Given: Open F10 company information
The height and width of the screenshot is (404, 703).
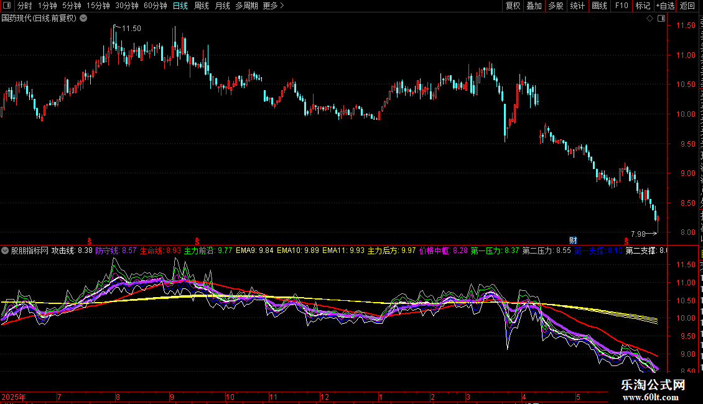Looking at the screenshot, I should pyautogui.click(x=622, y=6).
